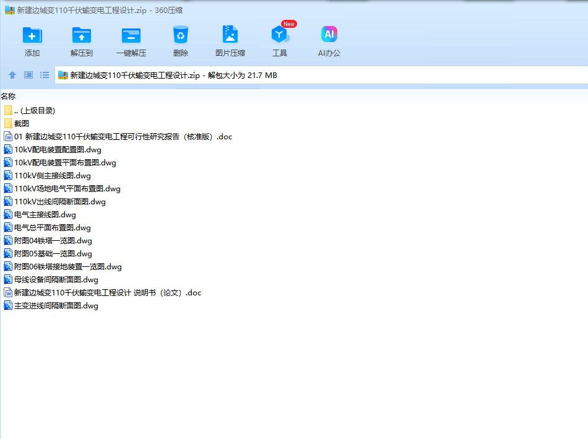Select 附图05基础一览图.dwg file
Image resolution: width=588 pixels, height=439 pixels.
(48, 254)
